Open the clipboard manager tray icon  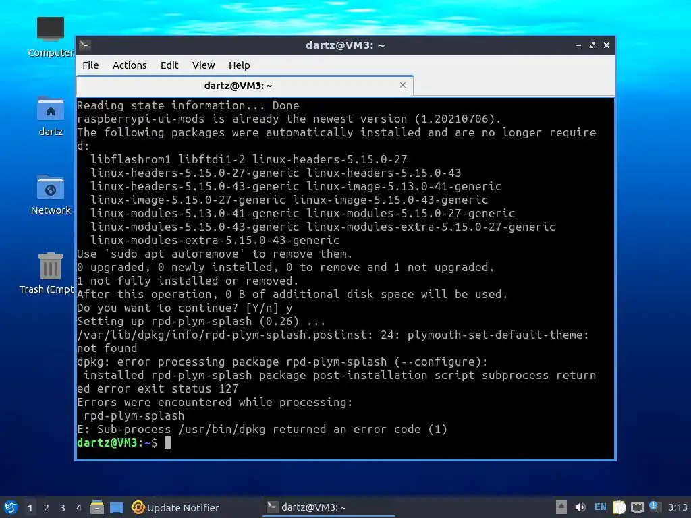619,507
